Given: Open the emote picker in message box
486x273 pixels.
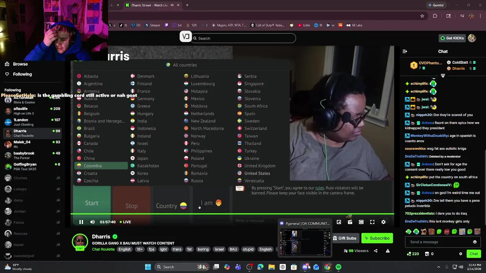Looking at the screenshot, I should pos(475,242).
